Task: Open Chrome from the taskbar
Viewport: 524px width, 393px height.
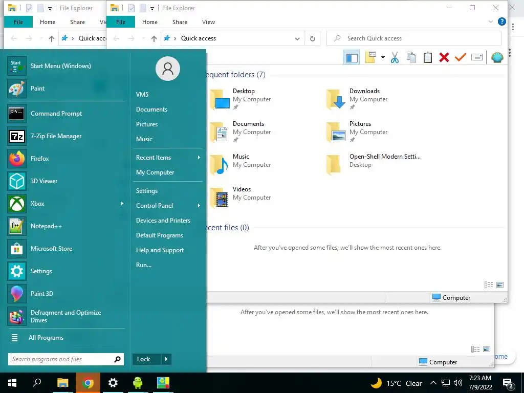Action: pyautogui.click(x=88, y=383)
